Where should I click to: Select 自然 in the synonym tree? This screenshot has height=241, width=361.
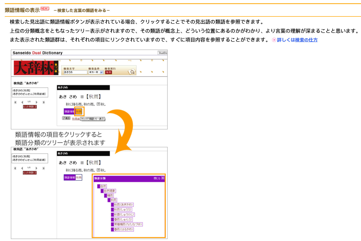(x=103, y=186)
